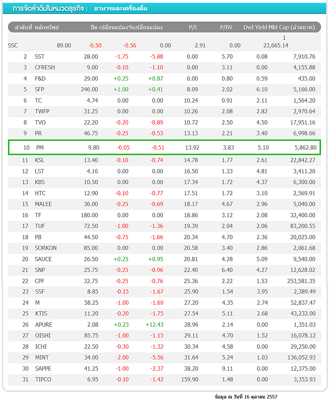The height and width of the screenshot is (403, 330).
Task: Click the หลักทรัพย์ column header
Action: (47, 28)
